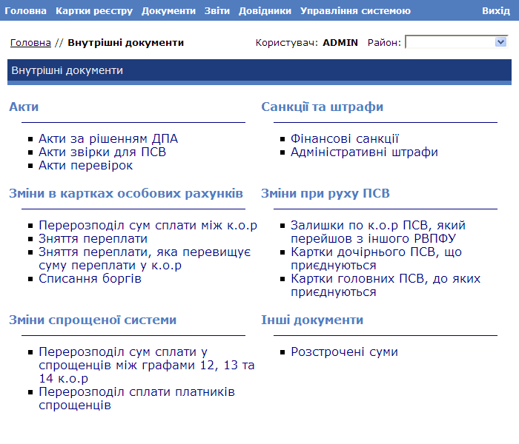Click the Вихід logout link
Screen dimensions: 519x444
[496, 11]
